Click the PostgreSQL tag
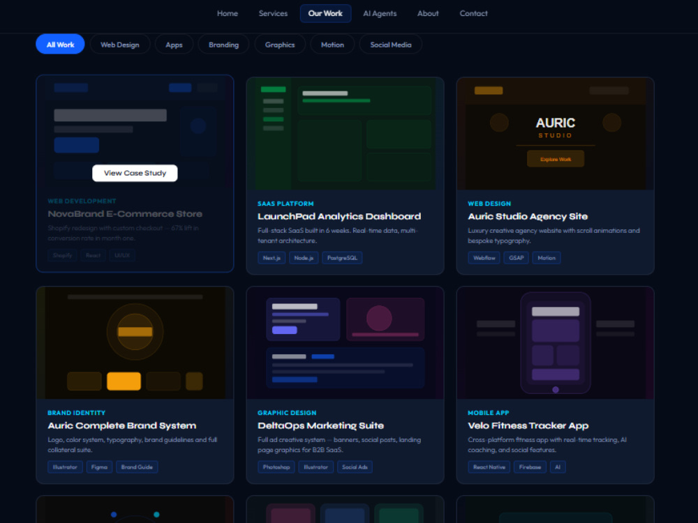Screen dimensions: 698x523 [342, 258]
